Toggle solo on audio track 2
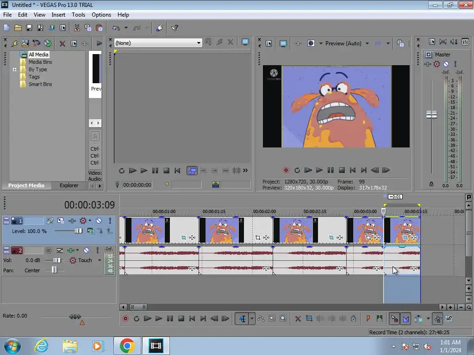The height and width of the screenshot is (355, 474). pos(97,250)
